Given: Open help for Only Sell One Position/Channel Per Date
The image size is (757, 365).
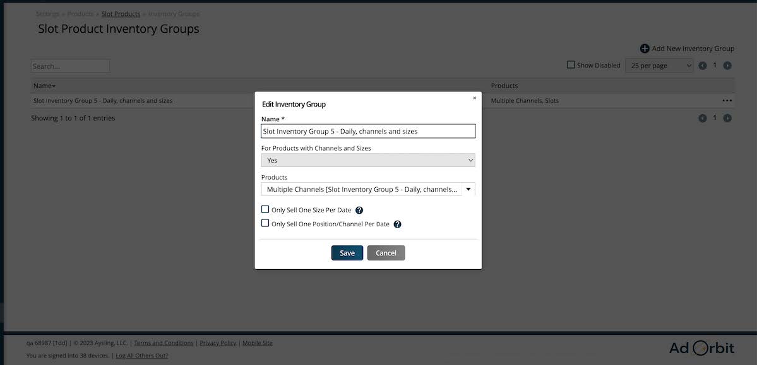Looking at the screenshot, I should click(397, 224).
